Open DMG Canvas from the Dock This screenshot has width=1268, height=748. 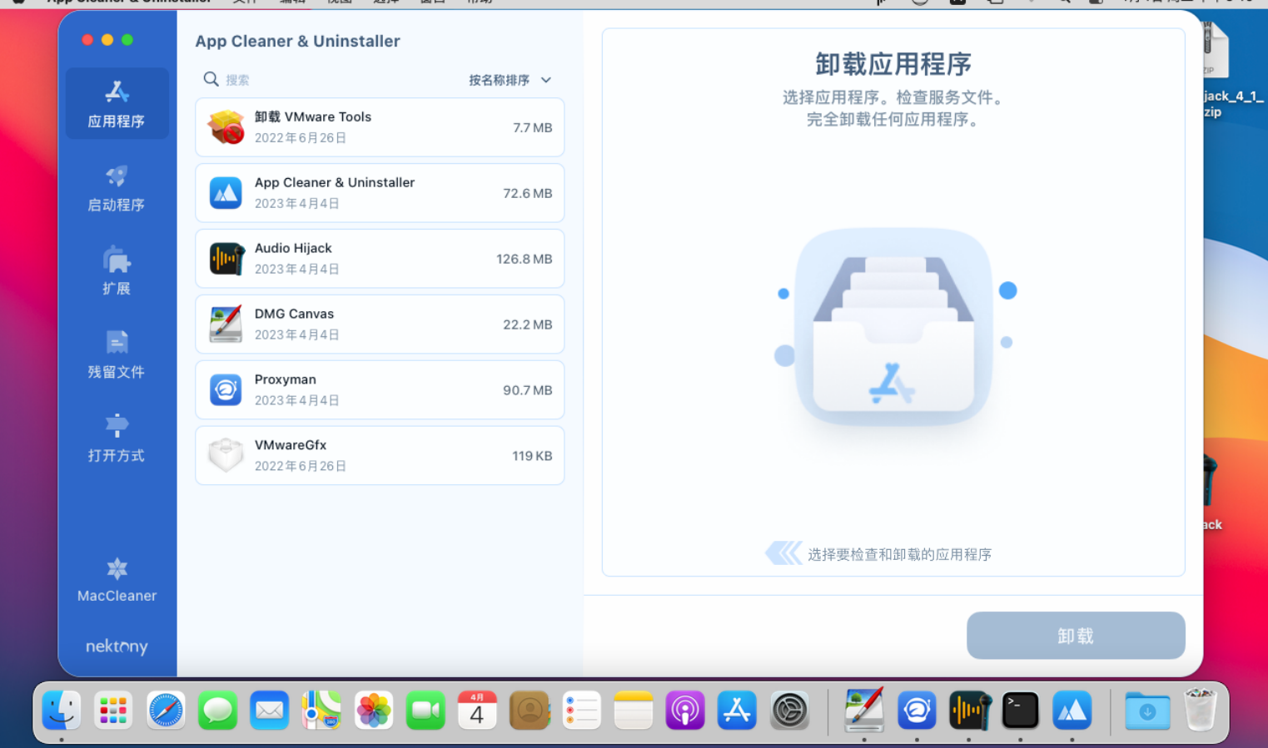(864, 710)
